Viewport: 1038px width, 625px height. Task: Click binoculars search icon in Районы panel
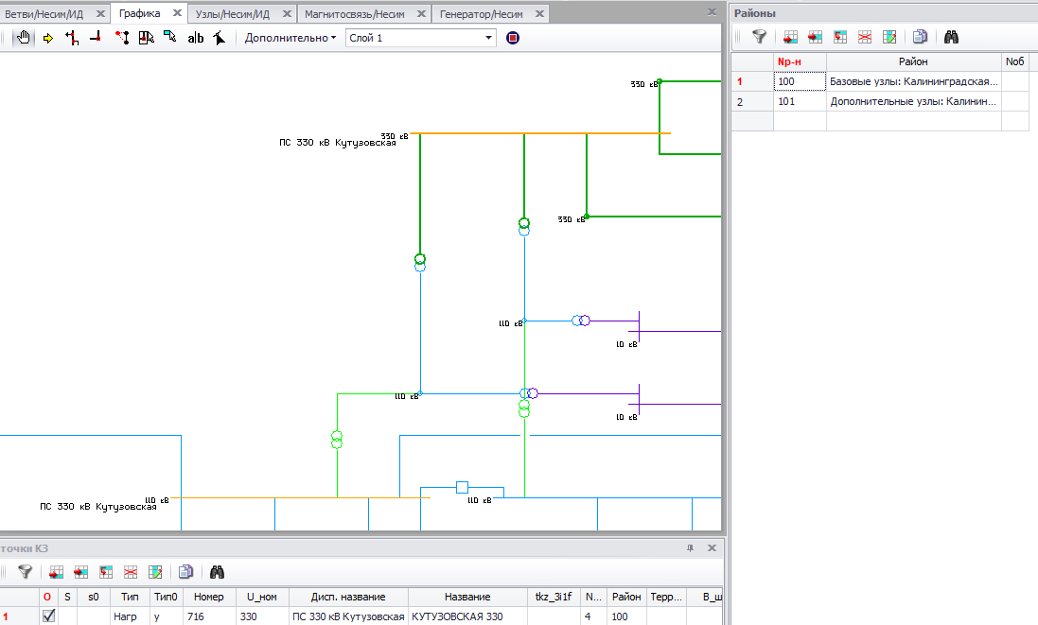tap(952, 37)
